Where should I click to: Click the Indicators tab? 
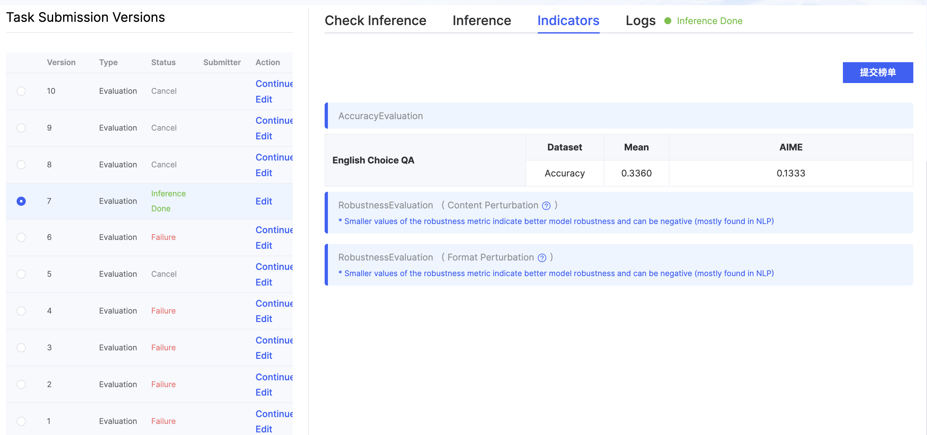[568, 21]
